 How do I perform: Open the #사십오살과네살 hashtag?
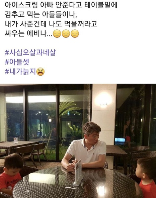(30, 53)
